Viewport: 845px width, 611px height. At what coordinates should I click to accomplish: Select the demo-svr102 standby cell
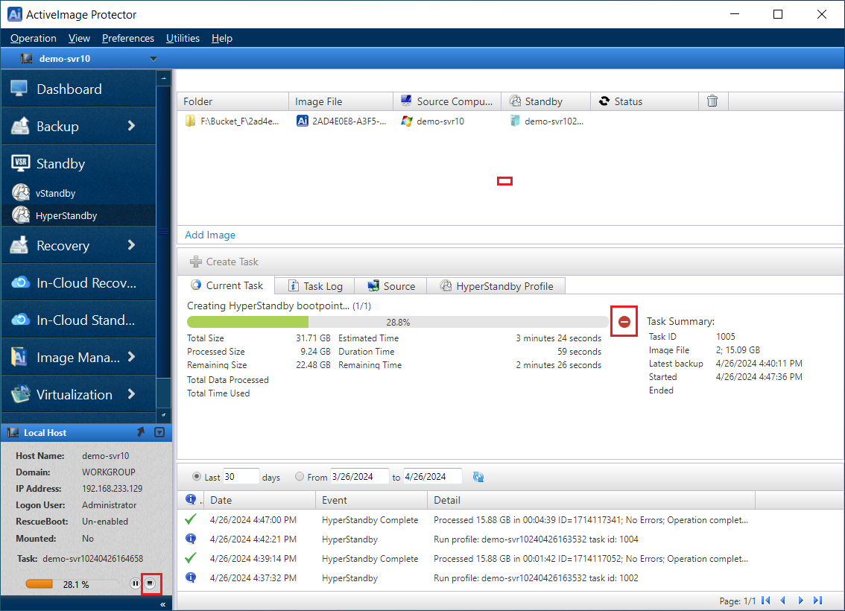pyautogui.click(x=546, y=121)
